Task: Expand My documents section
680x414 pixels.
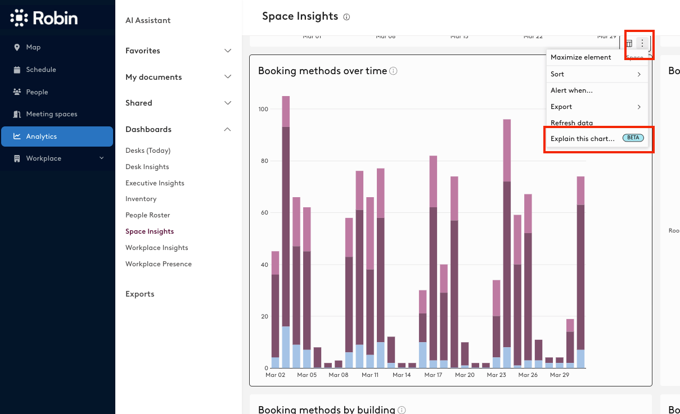Action: (178, 77)
